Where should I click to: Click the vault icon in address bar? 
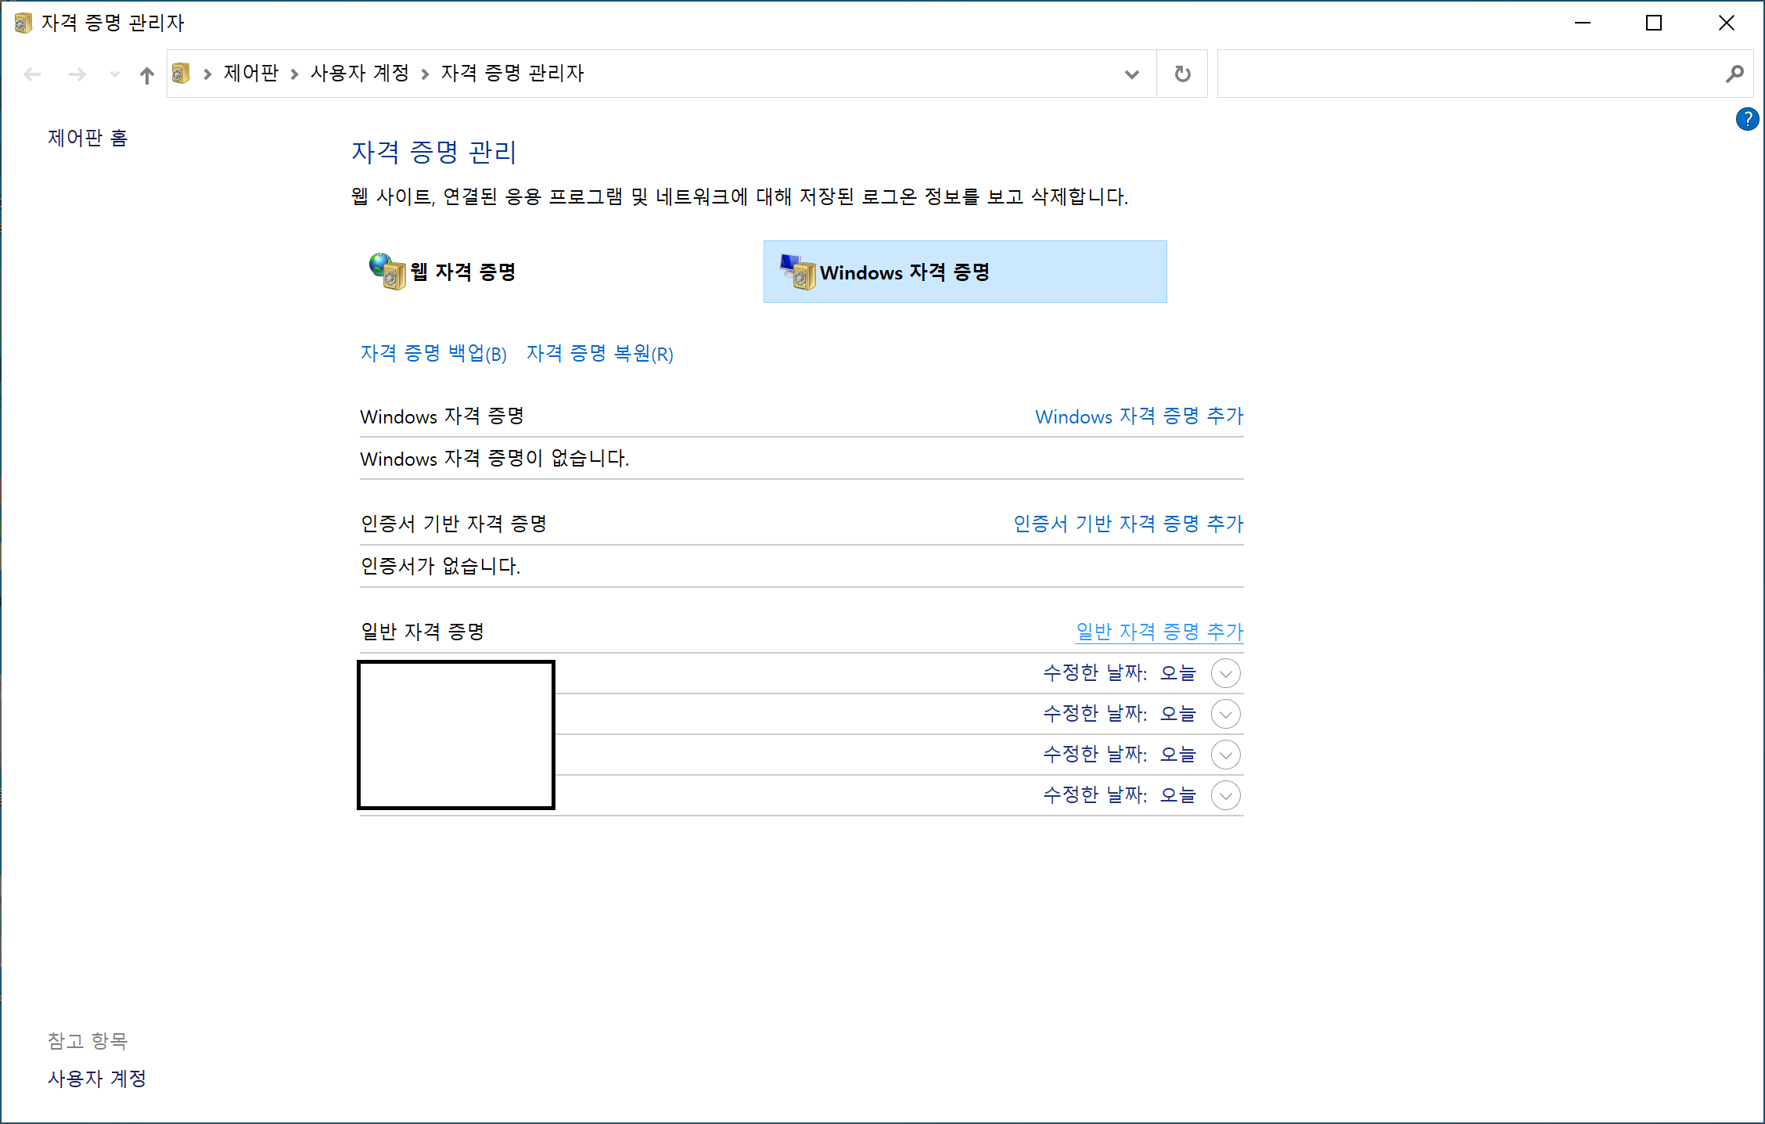coord(181,74)
